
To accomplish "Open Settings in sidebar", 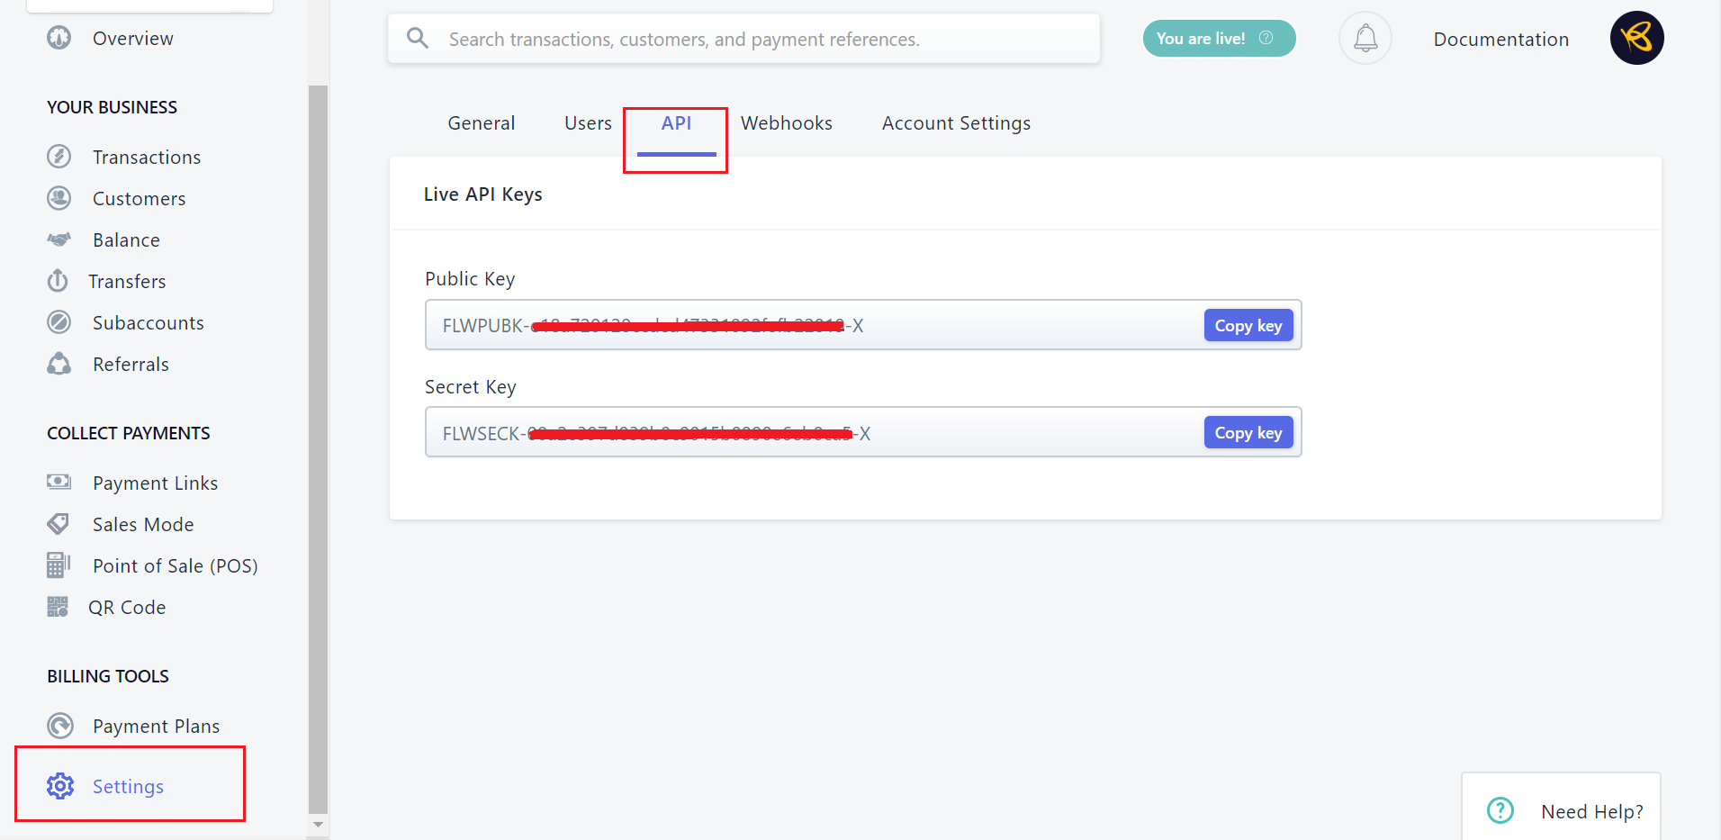I will tap(128, 786).
